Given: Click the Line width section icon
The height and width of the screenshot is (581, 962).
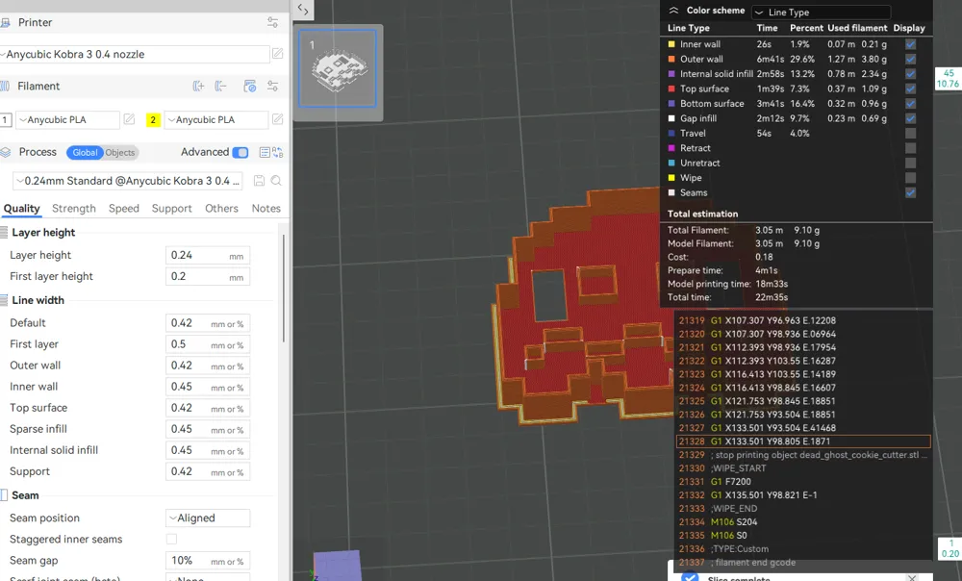Looking at the screenshot, I should (4, 300).
